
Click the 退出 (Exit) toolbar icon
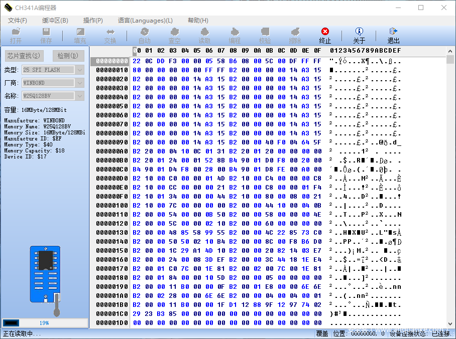tap(393, 32)
